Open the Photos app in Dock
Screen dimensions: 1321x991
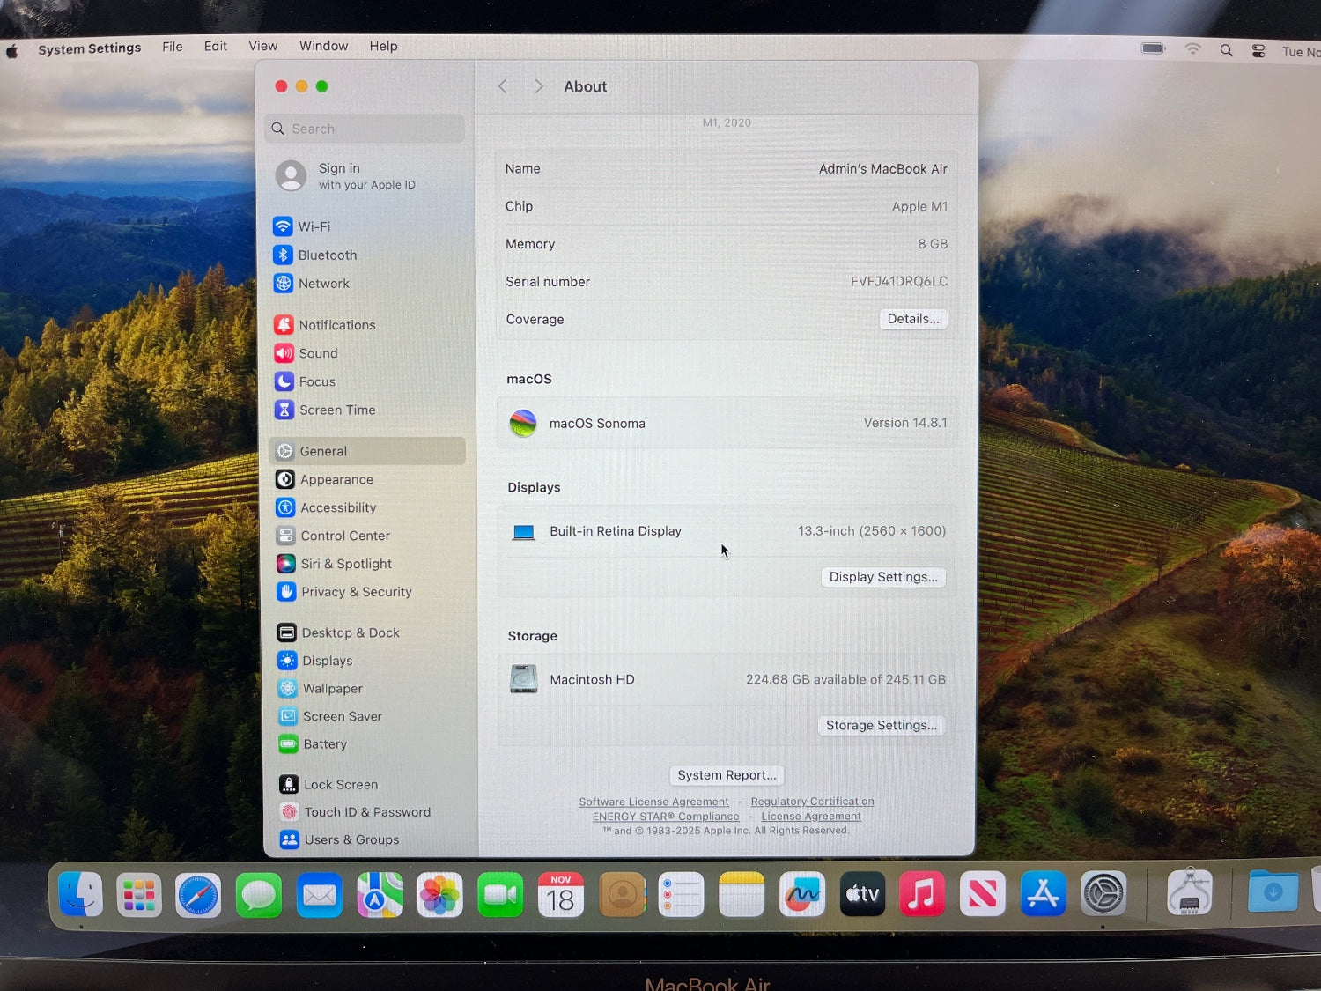point(439,896)
